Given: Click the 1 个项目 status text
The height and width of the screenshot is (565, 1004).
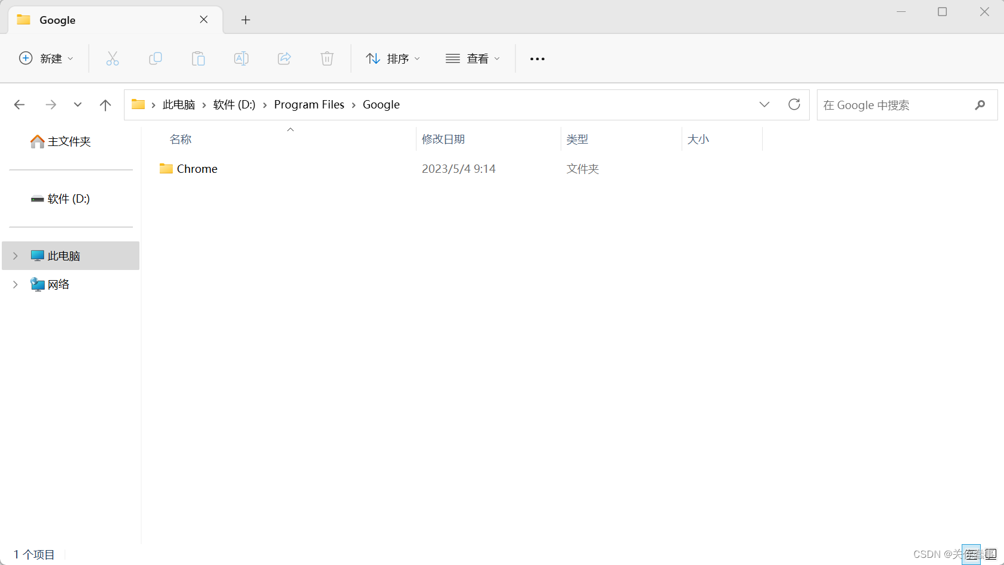Looking at the screenshot, I should click(34, 554).
